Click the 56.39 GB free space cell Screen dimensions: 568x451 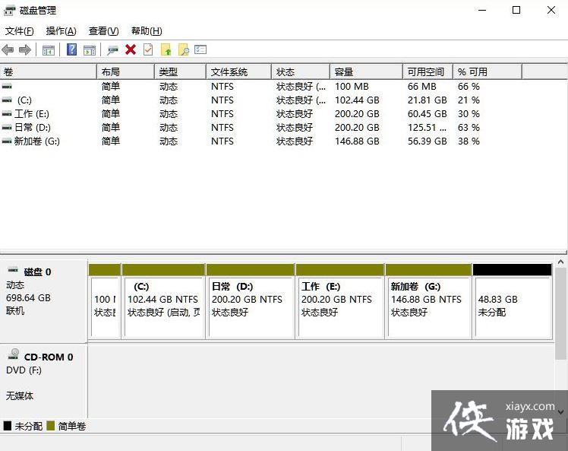pos(427,141)
